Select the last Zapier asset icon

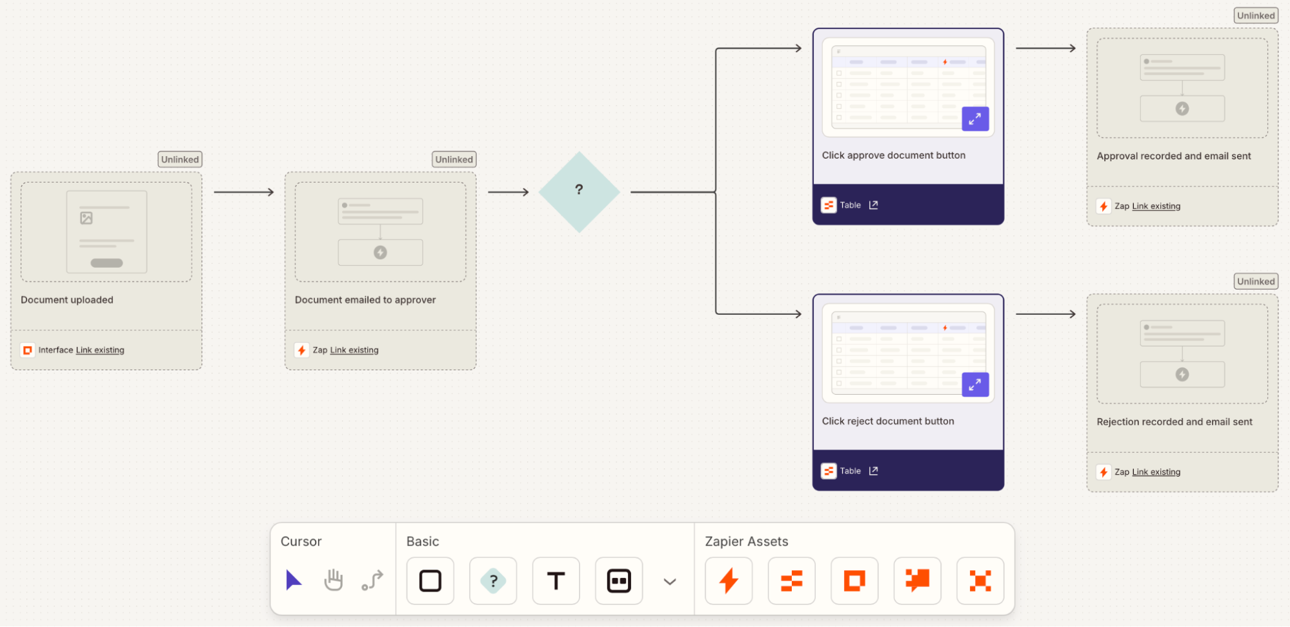coord(980,580)
